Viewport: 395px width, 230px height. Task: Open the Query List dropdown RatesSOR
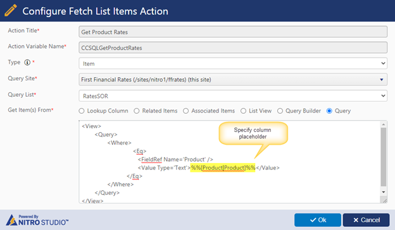point(233,96)
